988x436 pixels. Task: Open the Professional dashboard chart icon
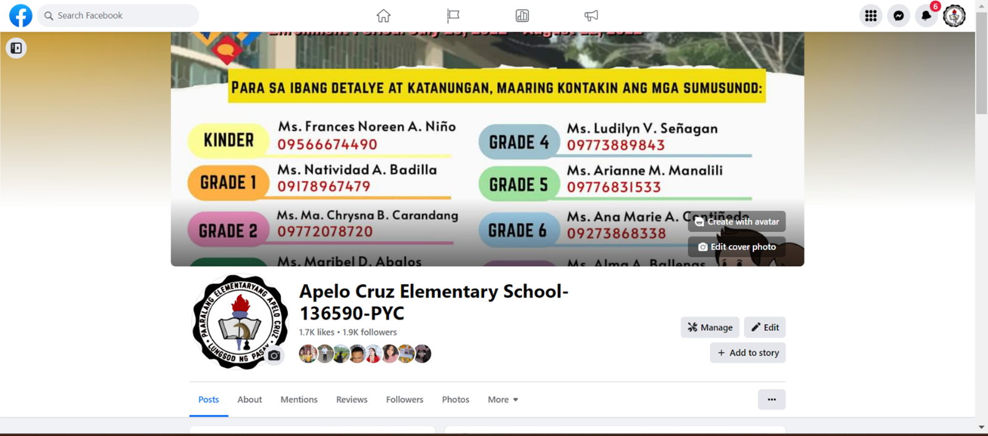coord(522,15)
